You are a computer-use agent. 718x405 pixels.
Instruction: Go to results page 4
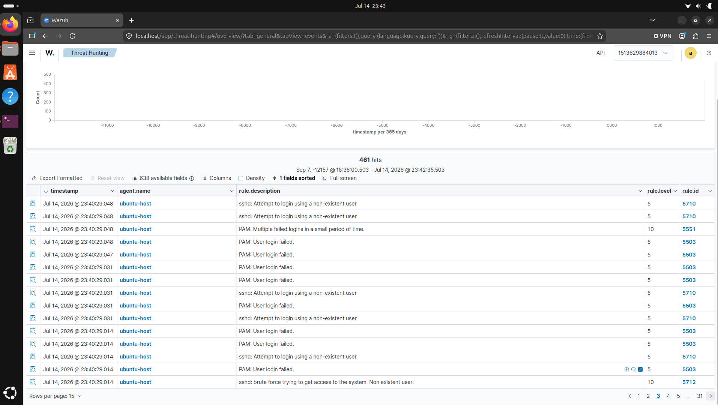coord(668,396)
